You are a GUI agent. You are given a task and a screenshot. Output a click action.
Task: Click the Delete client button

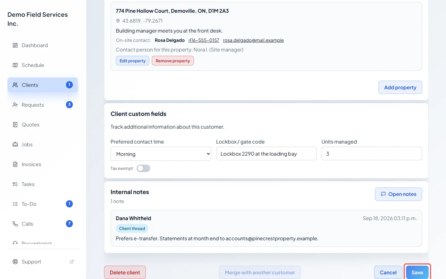[x=125, y=272]
